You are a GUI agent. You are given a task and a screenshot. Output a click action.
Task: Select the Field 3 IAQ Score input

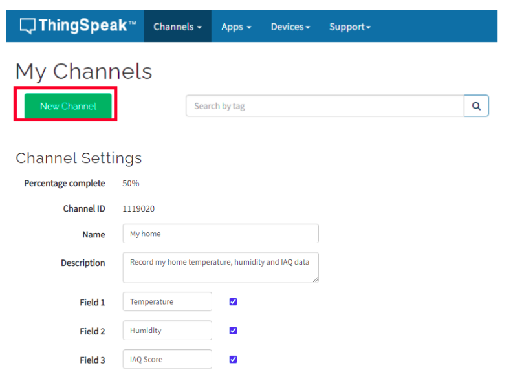[x=168, y=359]
